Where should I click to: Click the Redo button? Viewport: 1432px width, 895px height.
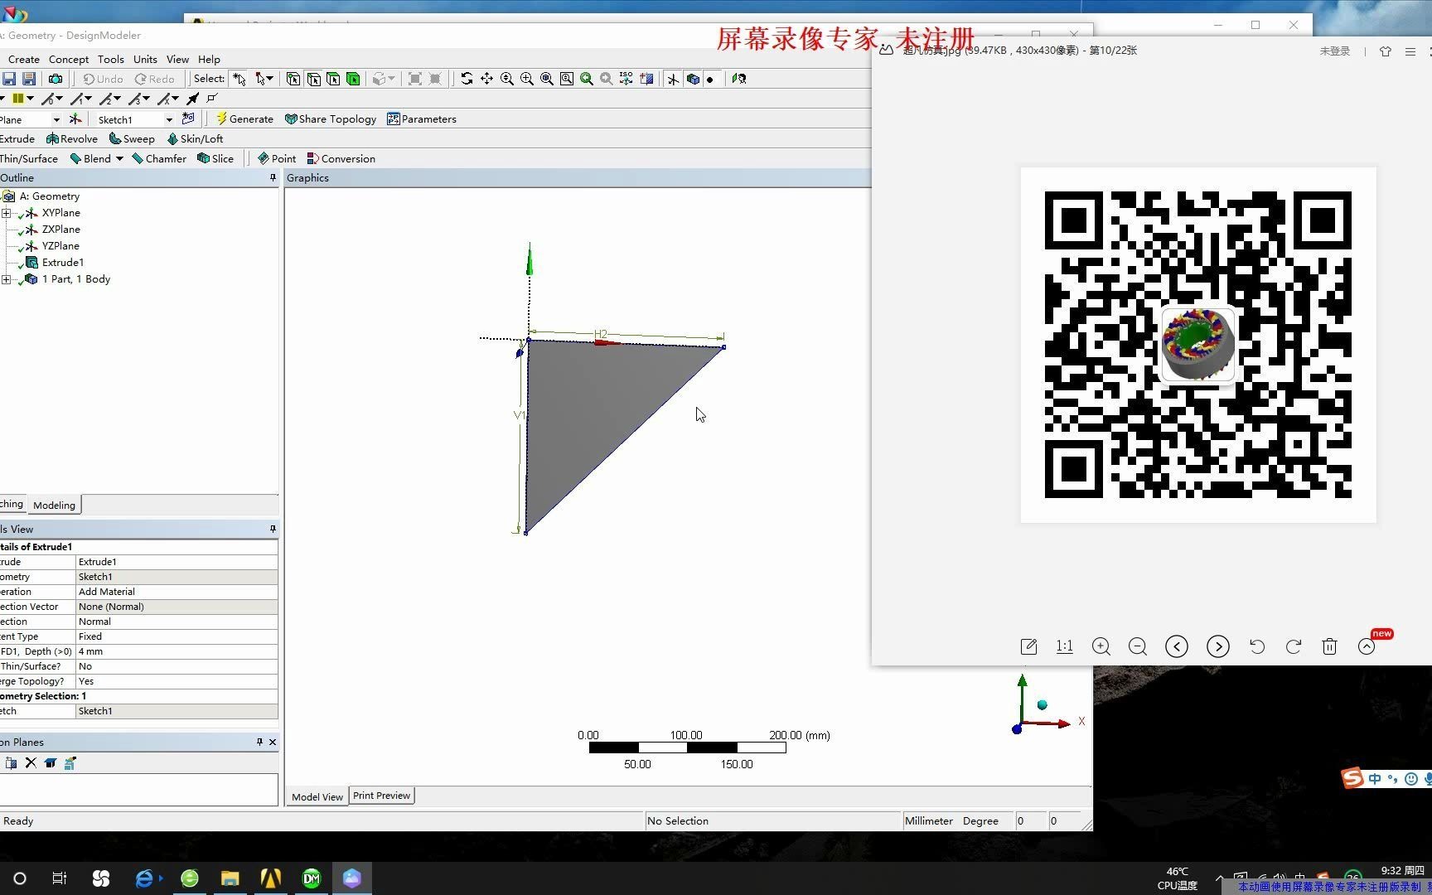[x=155, y=79]
